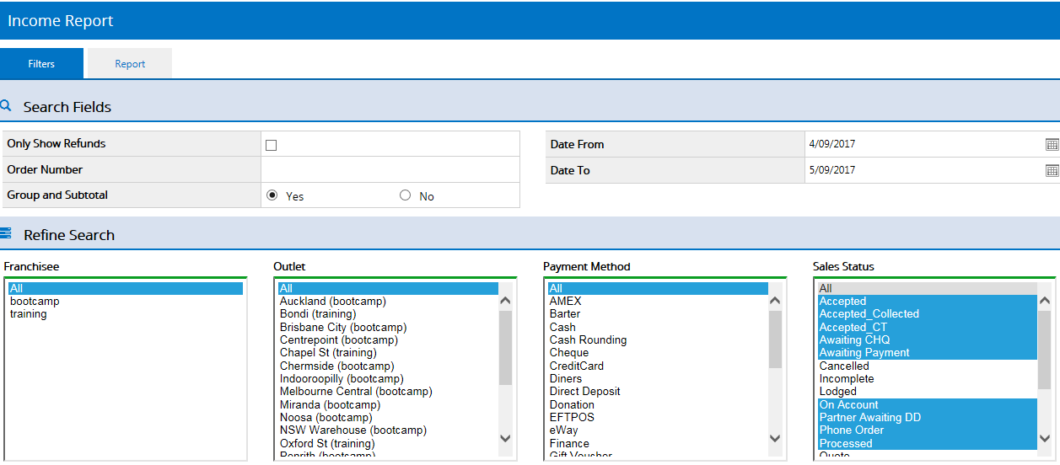Select Chermside (bootcamp) outlet
The image size is (1060, 465).
pyautogui.click(x=388, y=366)
